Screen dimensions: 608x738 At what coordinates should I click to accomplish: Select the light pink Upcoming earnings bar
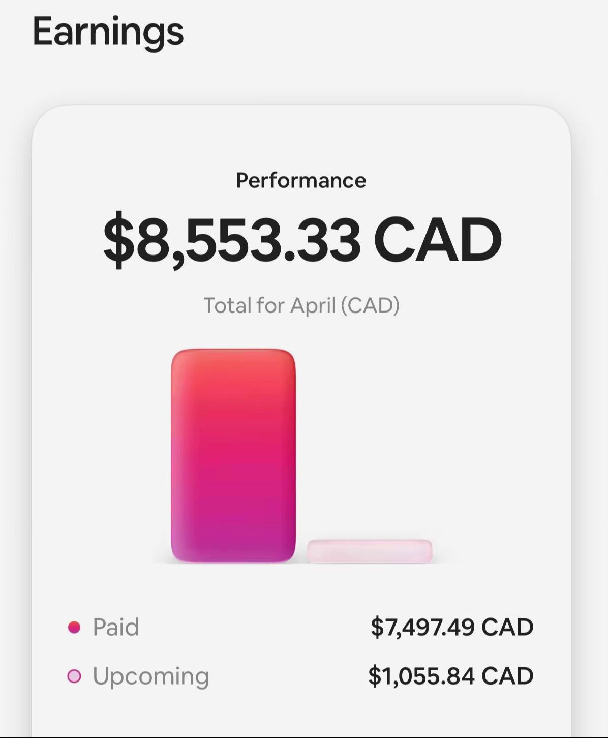[x=370, y=551]
